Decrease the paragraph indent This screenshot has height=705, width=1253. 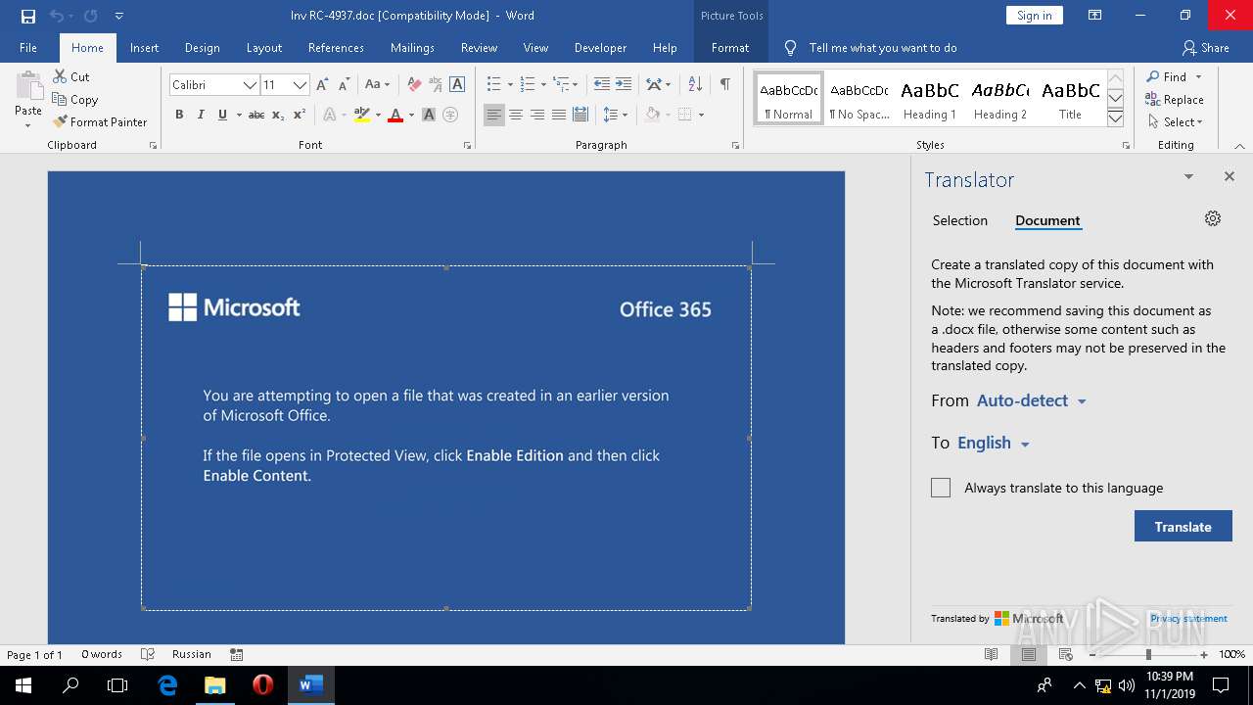[x=601, y=85]
